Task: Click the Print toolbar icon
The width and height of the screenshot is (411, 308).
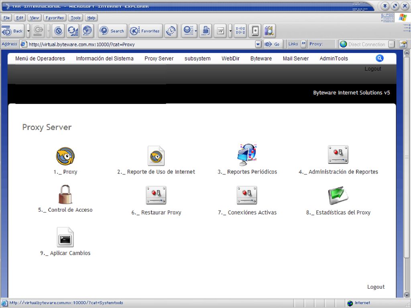Action: (x=205, y=31)
